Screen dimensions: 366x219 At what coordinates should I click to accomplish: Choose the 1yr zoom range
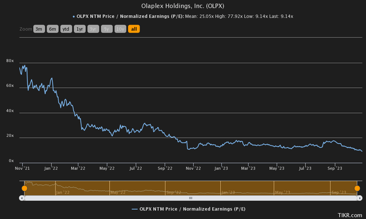[x=79, y=29]
